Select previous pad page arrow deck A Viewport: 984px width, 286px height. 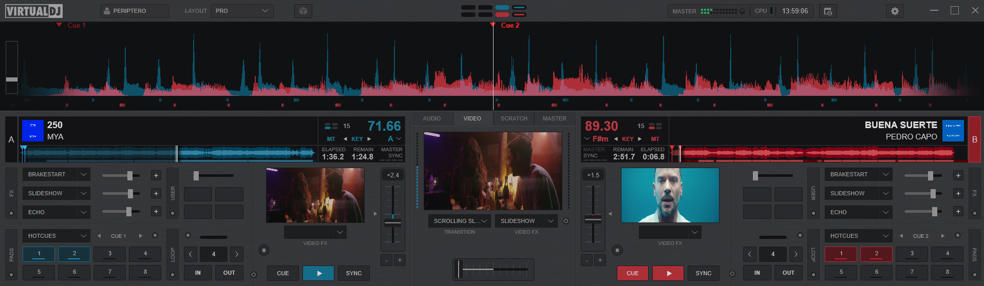click(x=99, y=236)
